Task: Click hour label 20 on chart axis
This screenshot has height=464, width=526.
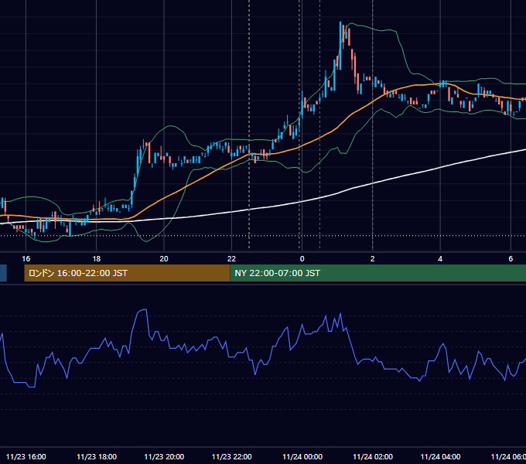Action: click(164, 259)
